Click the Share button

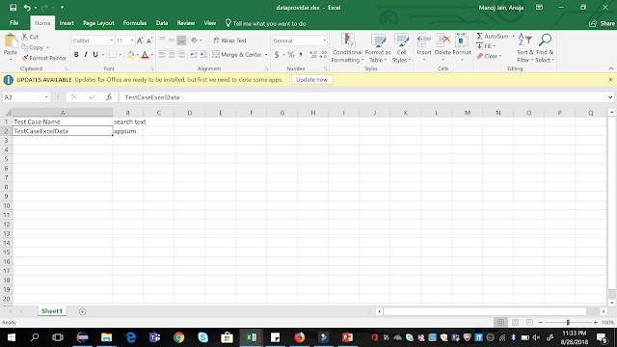pos(602,23)
